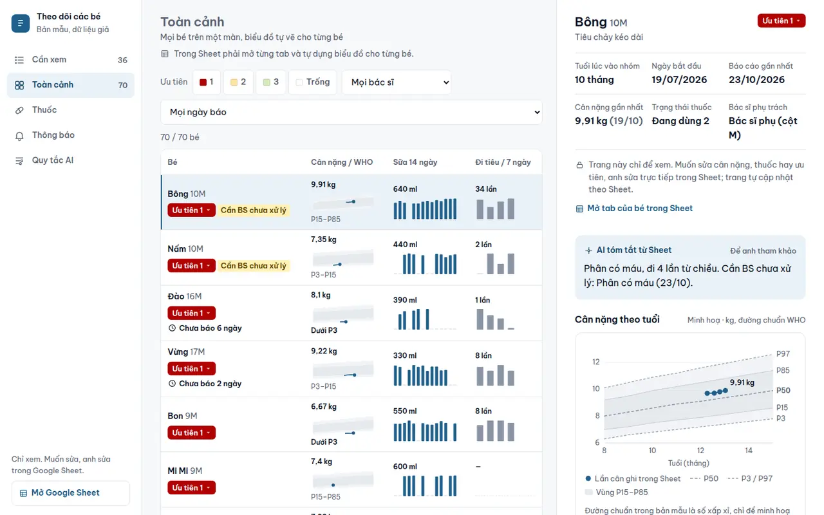Click the sheet icon in Mở Google Sheet button
Image resolution: width=824 pixels, height=515 pixels.
coord(24,493)
